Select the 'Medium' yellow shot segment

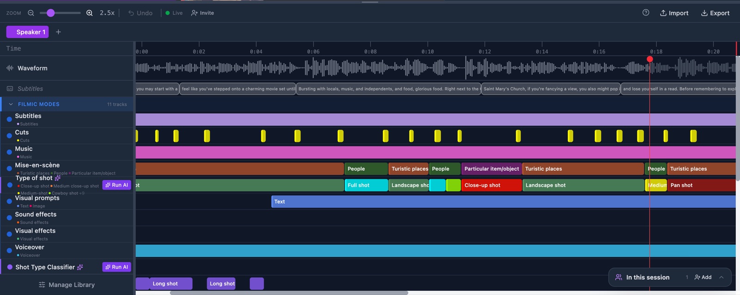coord(656,185)
